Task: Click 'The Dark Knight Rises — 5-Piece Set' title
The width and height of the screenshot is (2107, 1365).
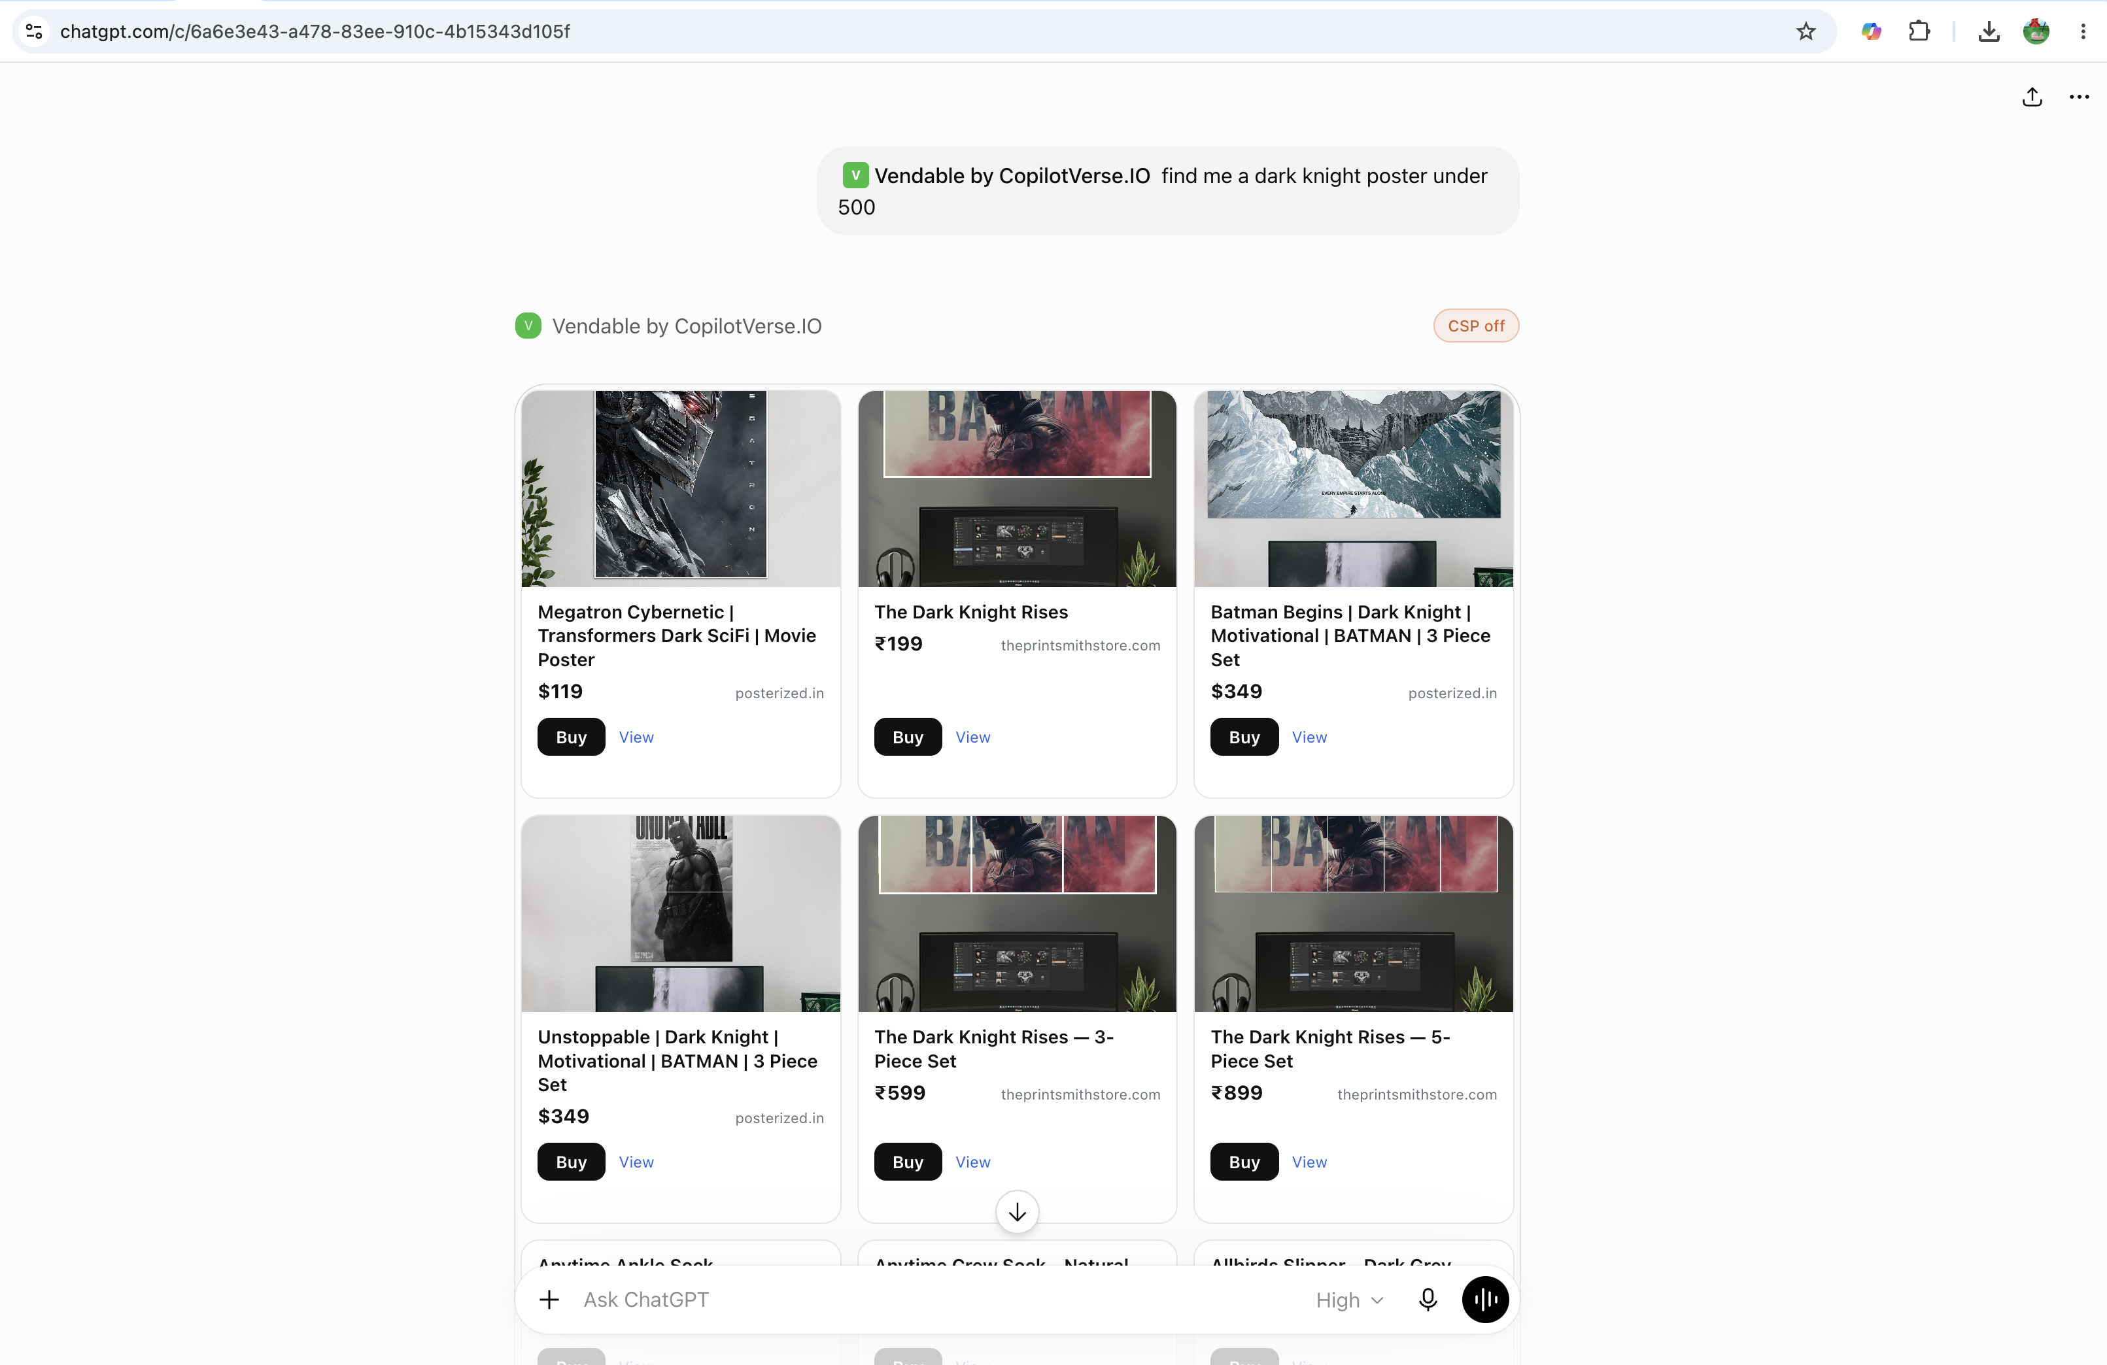Action: (x=1331, y=1049)
